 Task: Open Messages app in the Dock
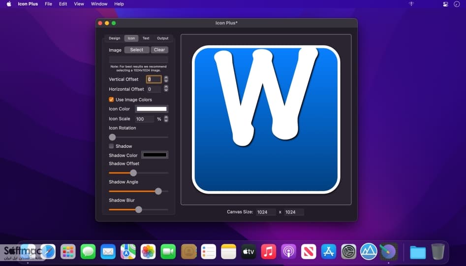[x=88, y=252]
